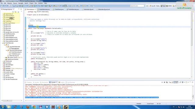This screenshot has width=195, height=109.
Task: Minimize the Package Explorer view
Action: coord(19,9)
